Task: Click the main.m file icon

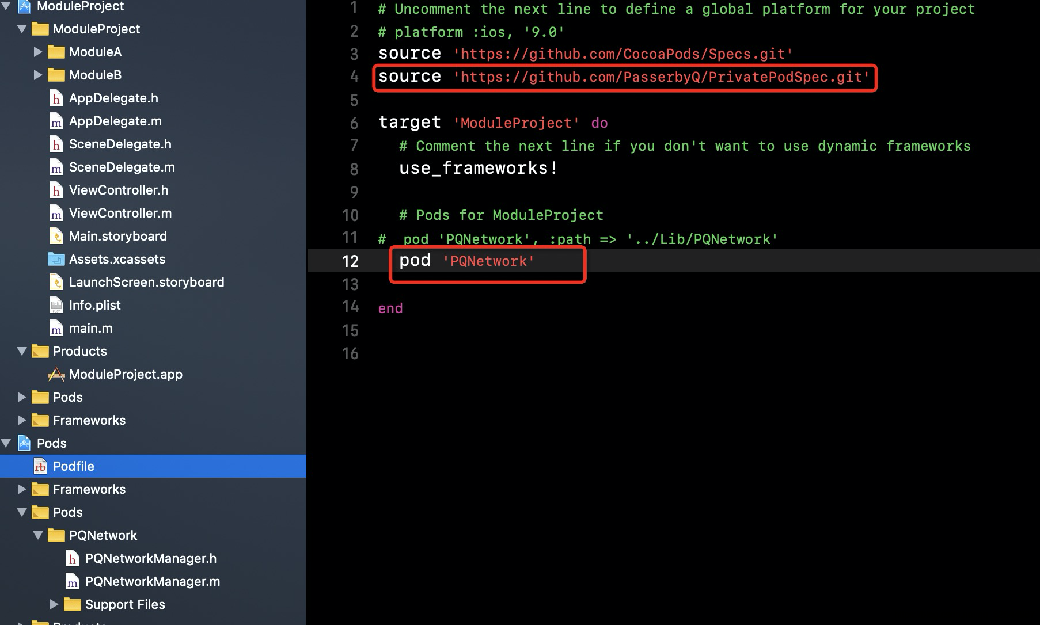Action: (56, 328)
